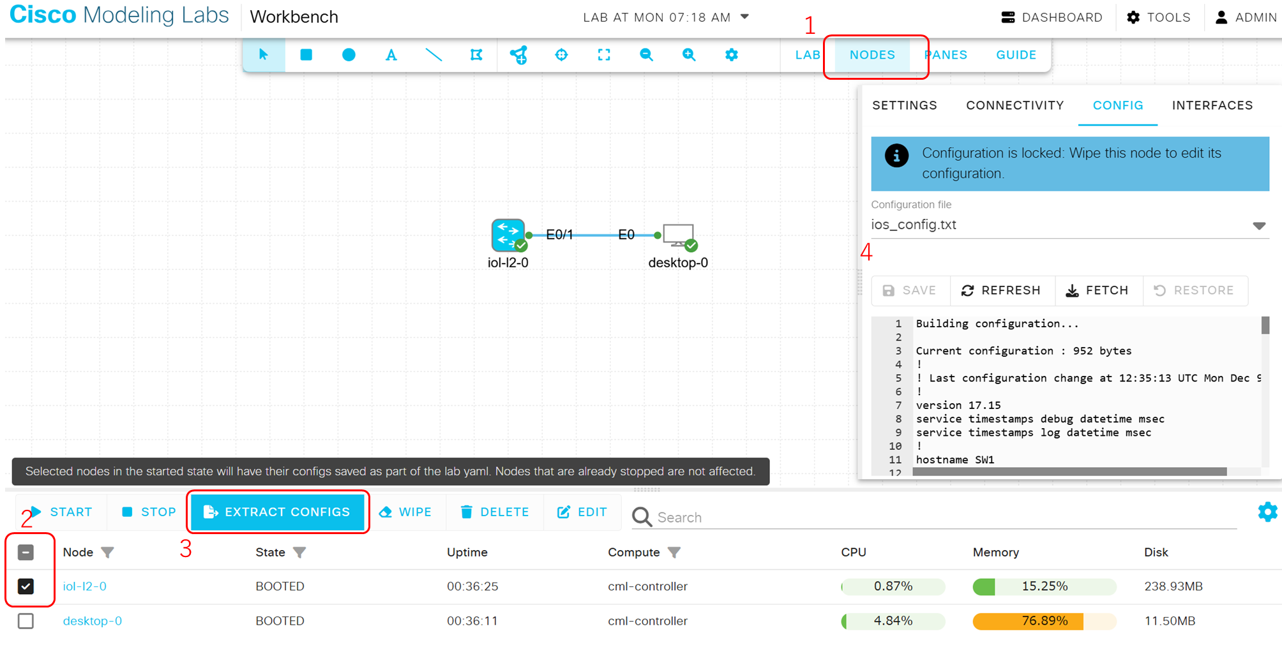
Task: Toggle the select-all nodes checkbox
Action: [26, 553]
